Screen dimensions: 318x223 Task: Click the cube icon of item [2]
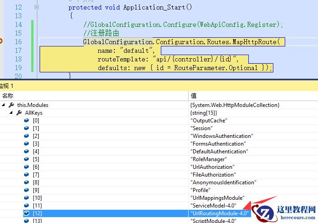26,136
